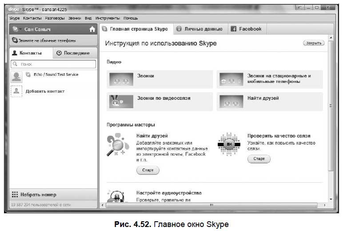343x231 pixels.
Task: Click the Проверить качество связи icon
Action: tap(229, 144)
